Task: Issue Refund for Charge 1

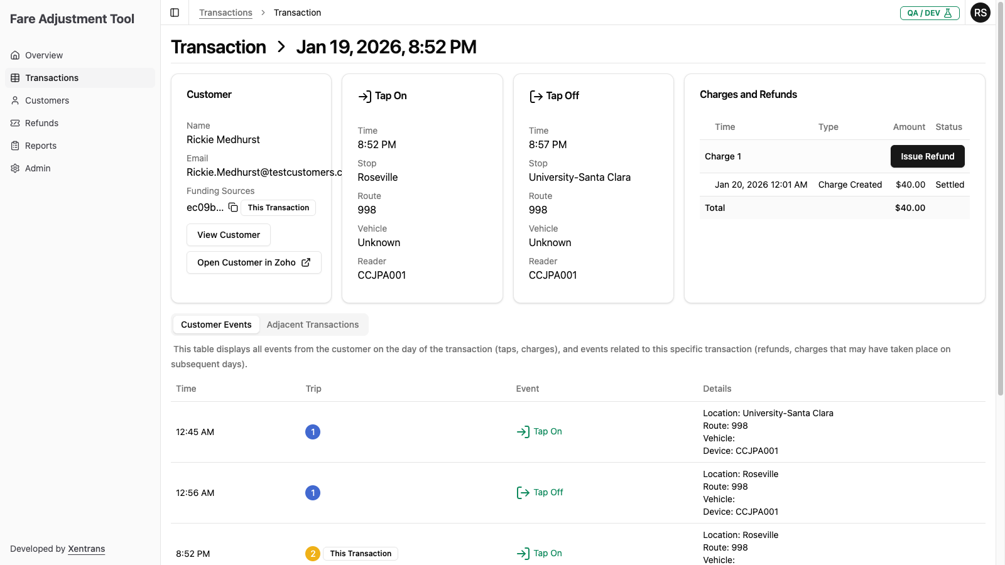Action: coord(927,156)
